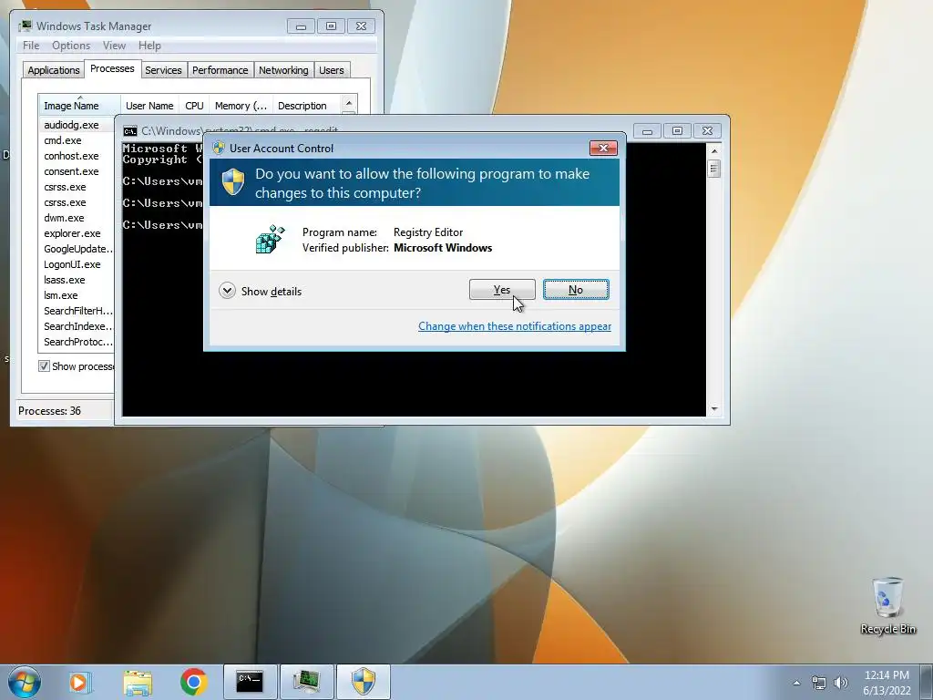Click No in User Account Control dialog
This screenshot has width=933, height=700.
576,290
